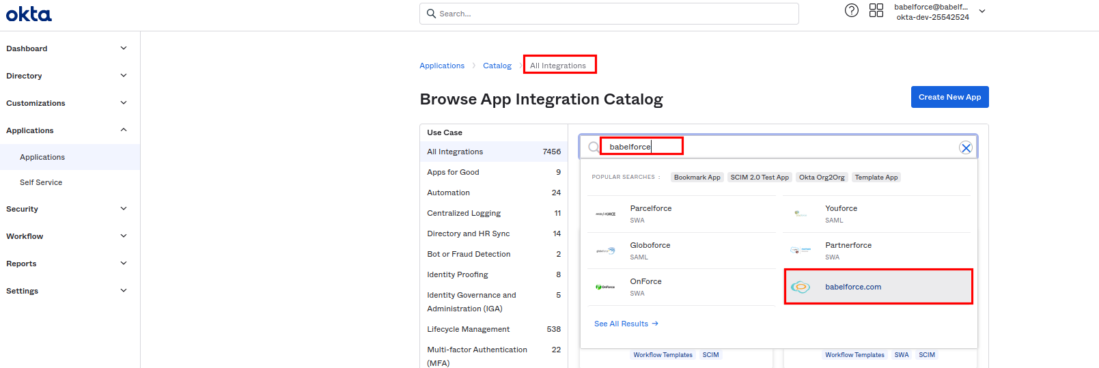Viewport: 1099px width, 368px height.
Task: Choose babelforce.com search result
Action: click(x=878, y=287)
